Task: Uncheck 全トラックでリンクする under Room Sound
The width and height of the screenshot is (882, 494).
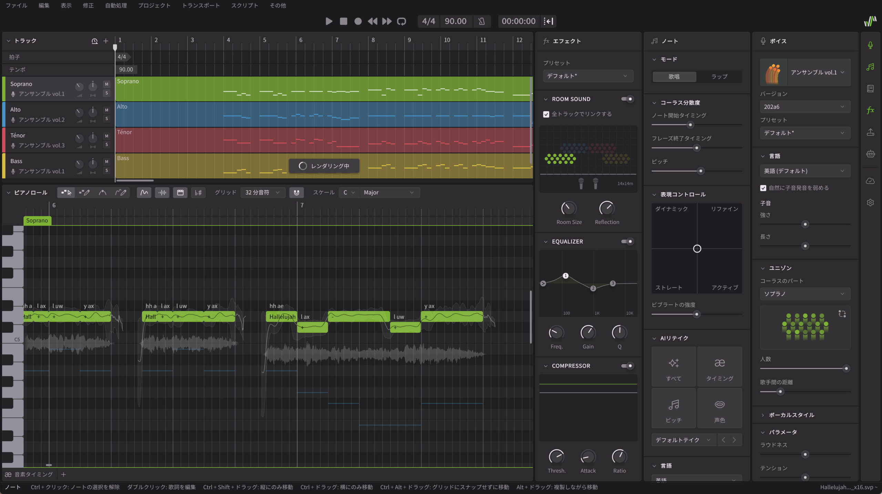Action: click(x=546, y=114)
